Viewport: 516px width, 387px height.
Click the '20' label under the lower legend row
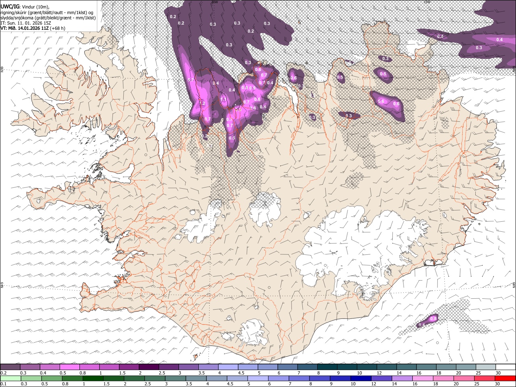(x=456, y=384)
